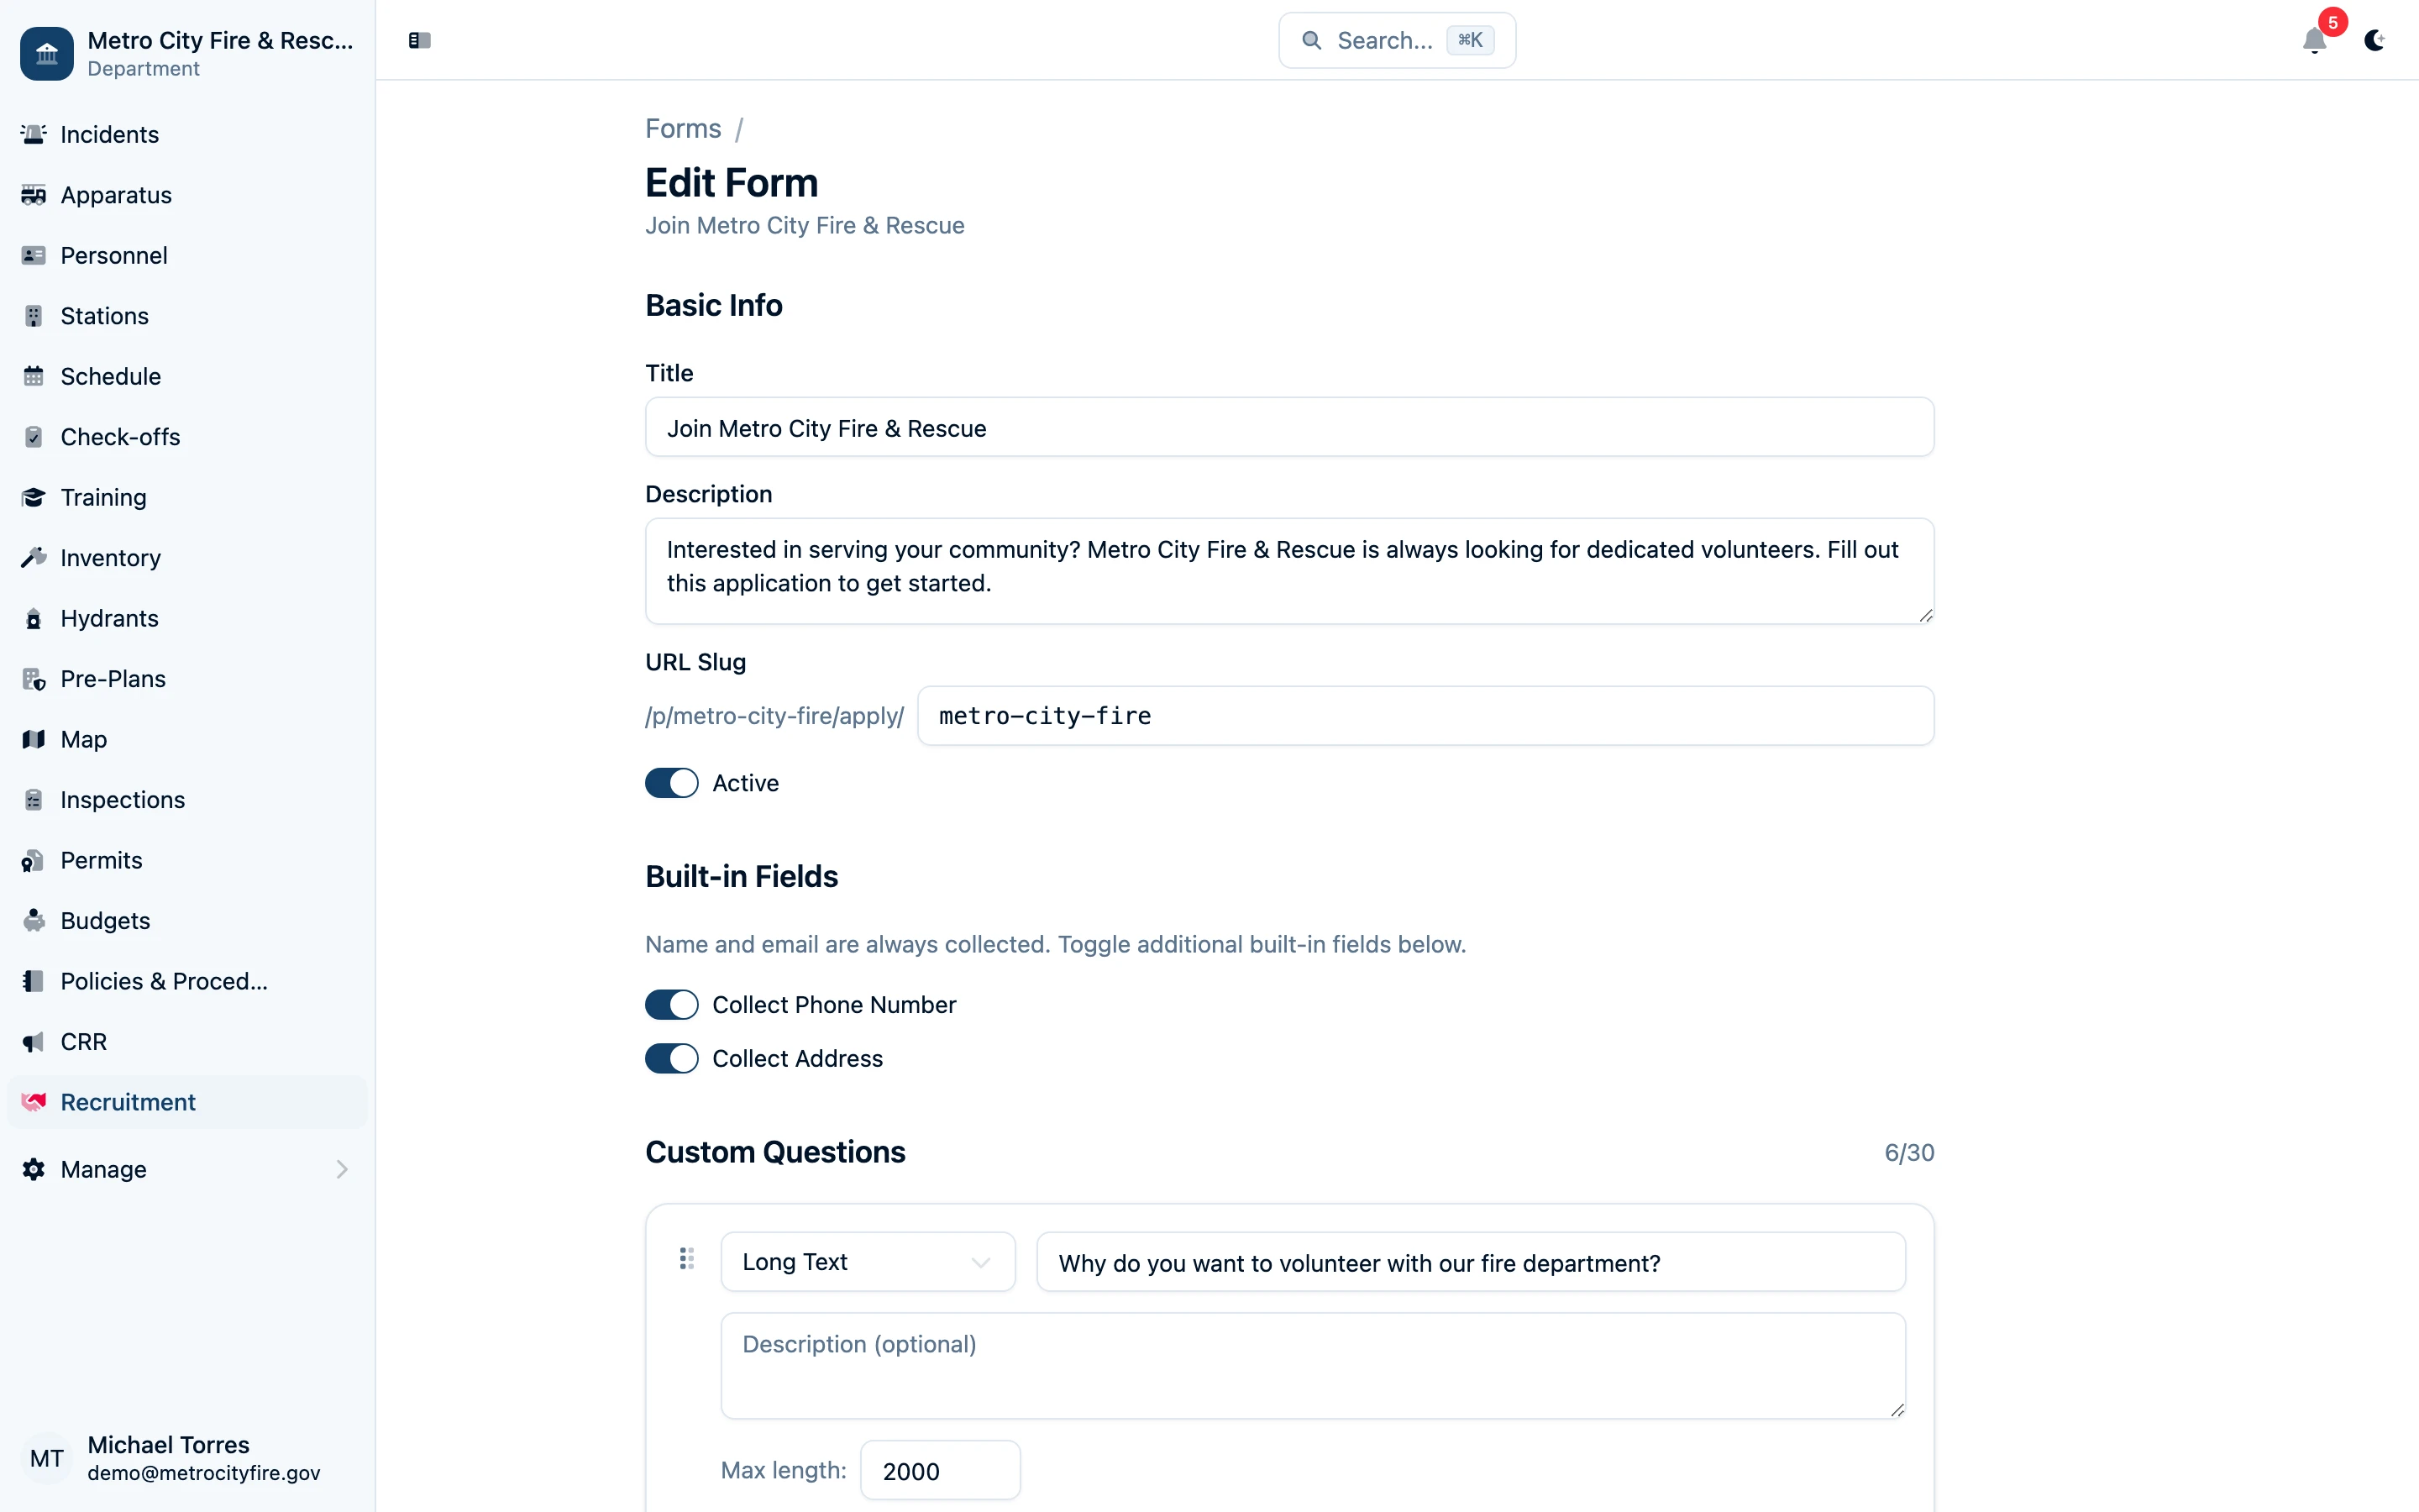Open the Long Text question type dropdown
The image size is (2419, 1512).
(867, 1262)
